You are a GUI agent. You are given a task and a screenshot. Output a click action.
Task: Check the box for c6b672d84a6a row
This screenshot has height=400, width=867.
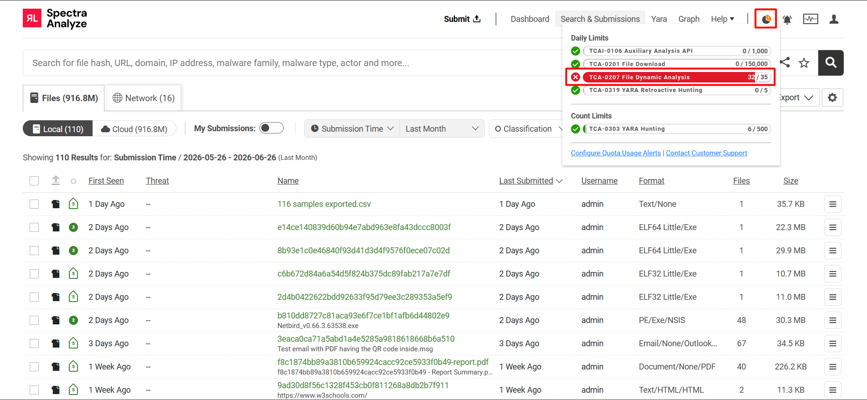click(34, 274)
